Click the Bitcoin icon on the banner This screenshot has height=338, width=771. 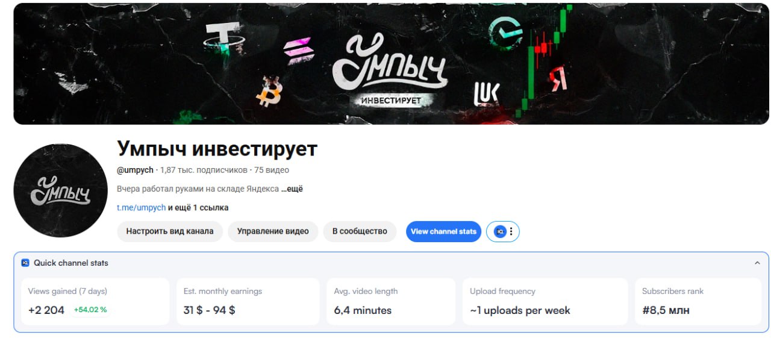click(x=269, y=91)
